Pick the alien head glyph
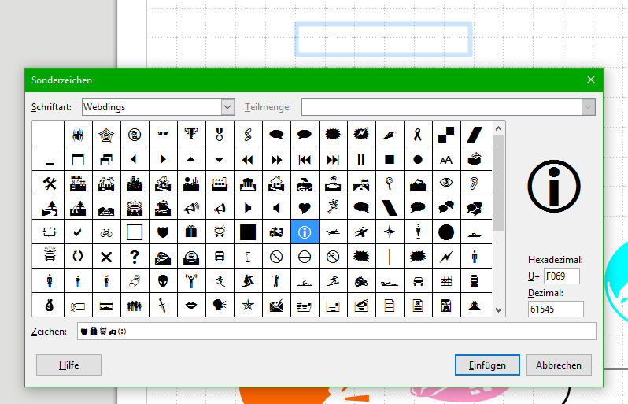Viewport: 628px width, 404px height. [x=163, y=281]
